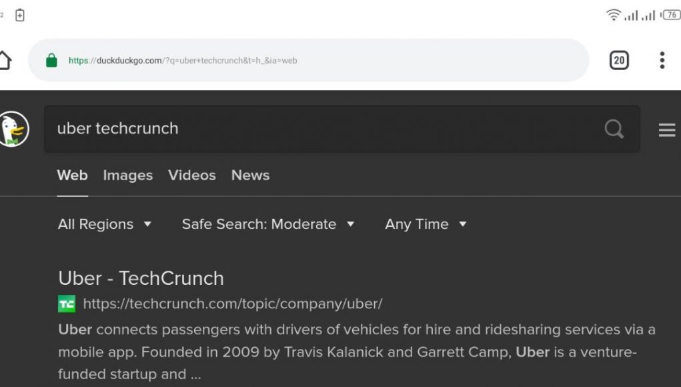This screenshot has height=387, width=681.
Task: Select the Web results tab
Action: point(72,175)
